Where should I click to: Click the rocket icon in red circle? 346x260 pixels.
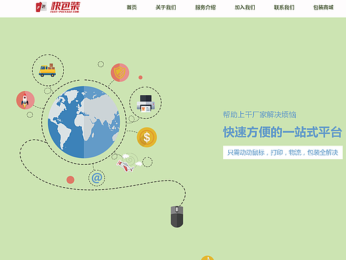[25, 100]
